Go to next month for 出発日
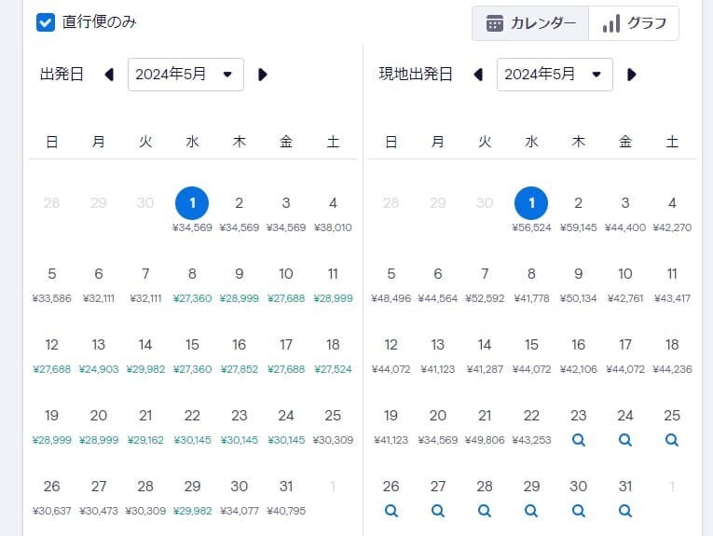This screenshot has height=536, width=713. point(263,75)
